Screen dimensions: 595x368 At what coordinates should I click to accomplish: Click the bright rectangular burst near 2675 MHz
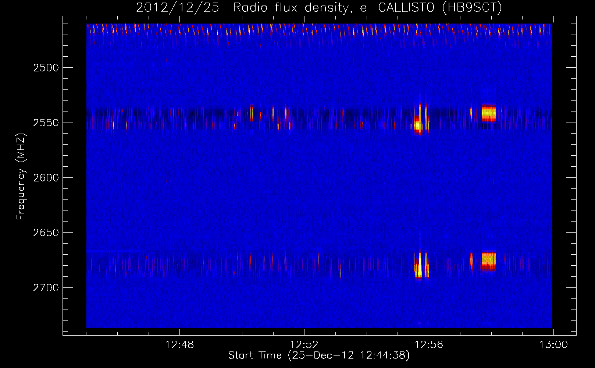489,261
